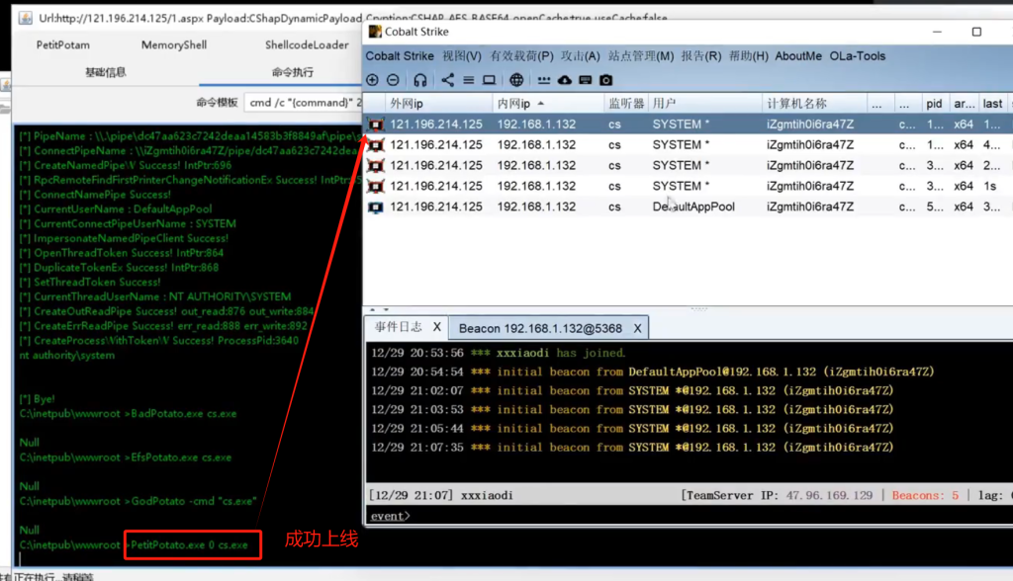Click the disconnect (minus) toolbar icon
This screenshot has height=581, width=1013.
click(393, 80)
